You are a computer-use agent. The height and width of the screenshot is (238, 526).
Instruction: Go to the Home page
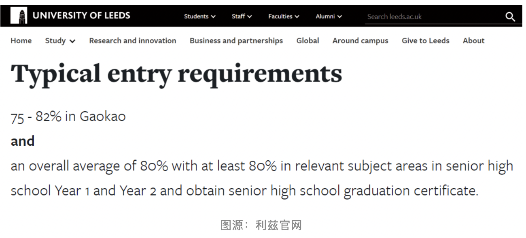21,40
